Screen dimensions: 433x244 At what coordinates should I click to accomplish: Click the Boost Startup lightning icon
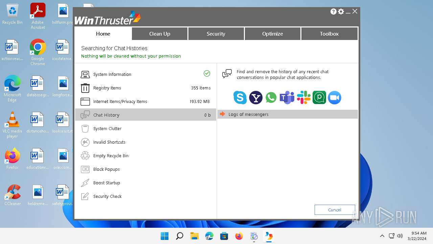pos(85,183)
